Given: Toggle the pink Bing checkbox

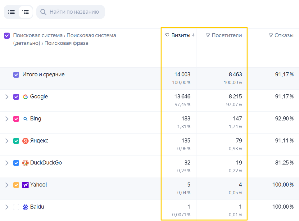Looking at the screenshot, I should [16, 119].
